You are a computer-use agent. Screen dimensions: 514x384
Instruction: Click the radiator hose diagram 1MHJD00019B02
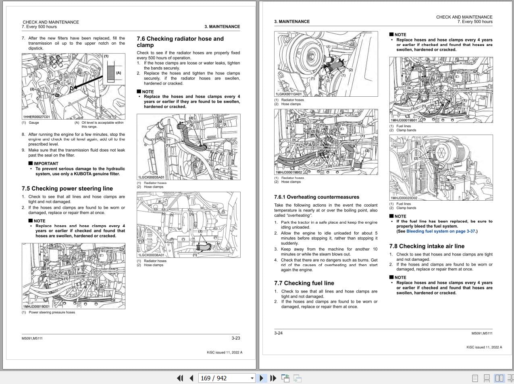(326, 142)
